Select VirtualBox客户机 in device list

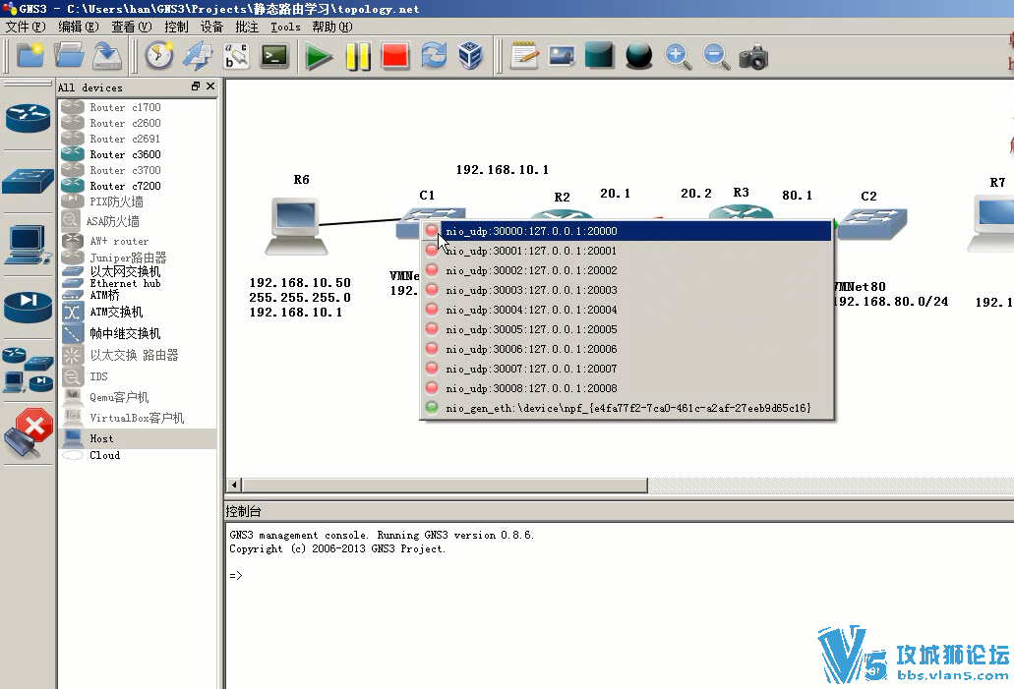click(137, 418)
